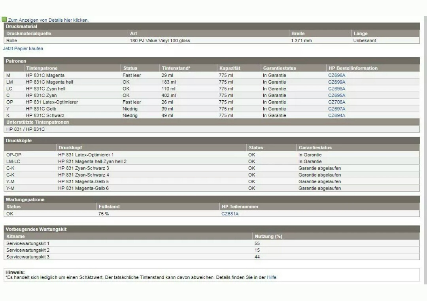Click maintenance cartridge fill level '75 %'

click(104, 214)
